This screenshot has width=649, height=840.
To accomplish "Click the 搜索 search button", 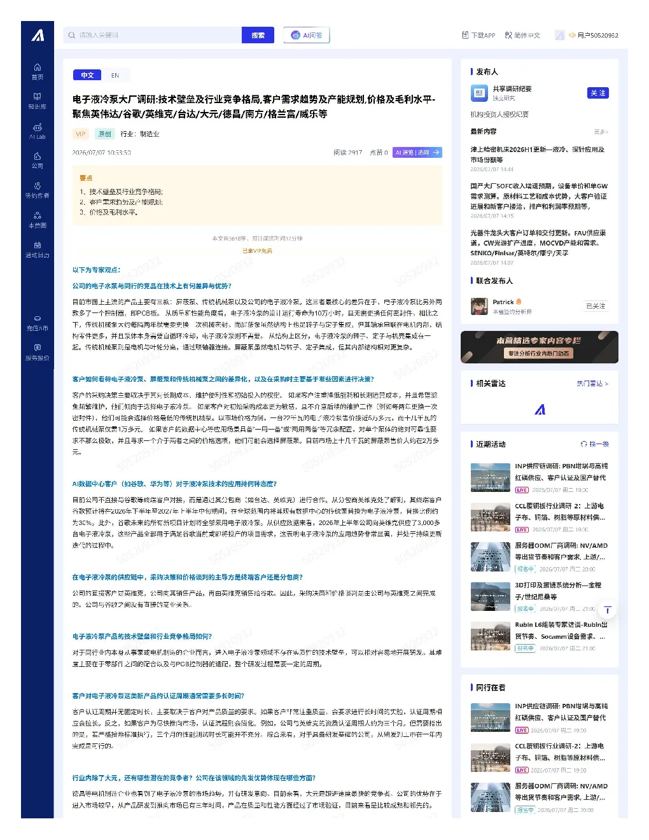I will pyautogui.click(x=258, y=35).
